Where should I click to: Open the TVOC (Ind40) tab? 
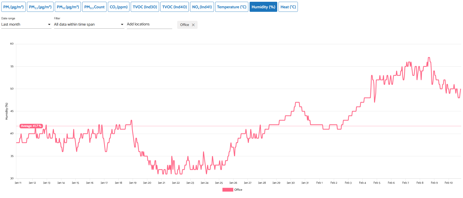pyautogui.click(x=174, y=7)
